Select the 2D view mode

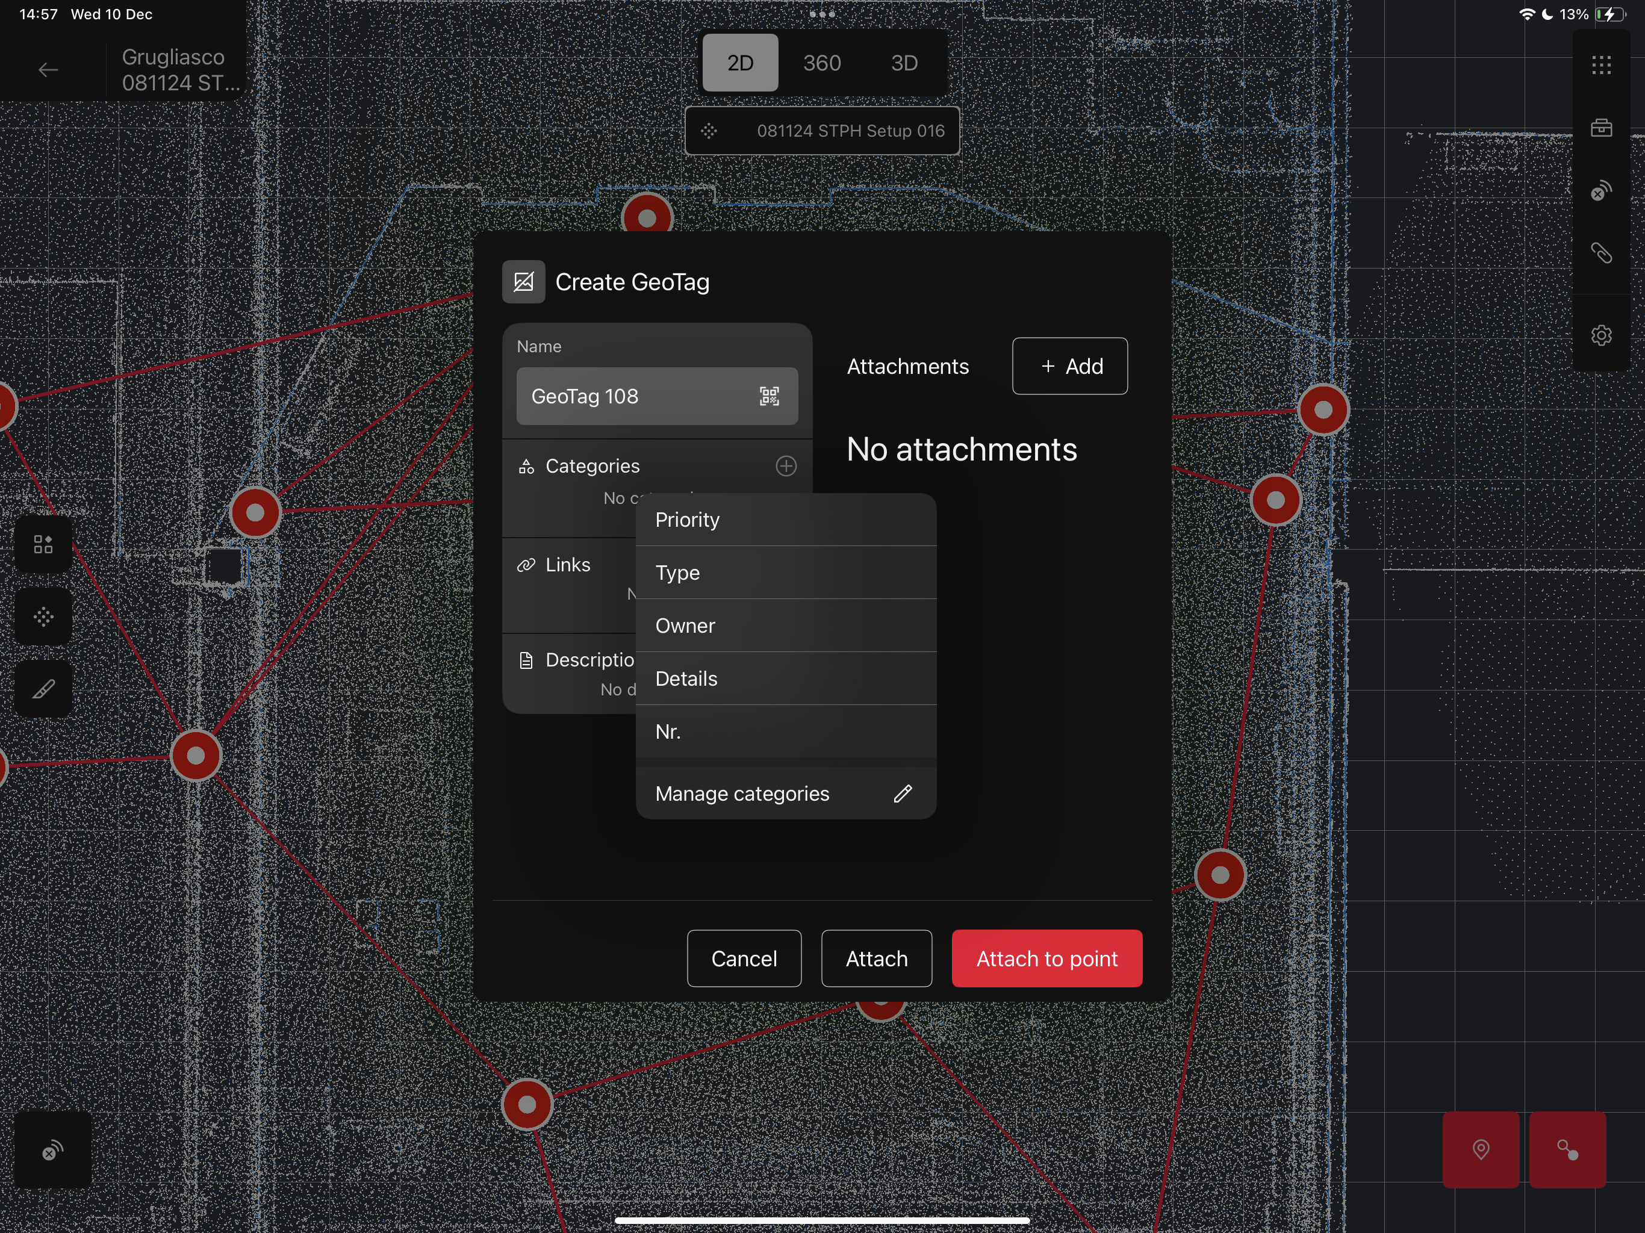click(x=740, y=63)
